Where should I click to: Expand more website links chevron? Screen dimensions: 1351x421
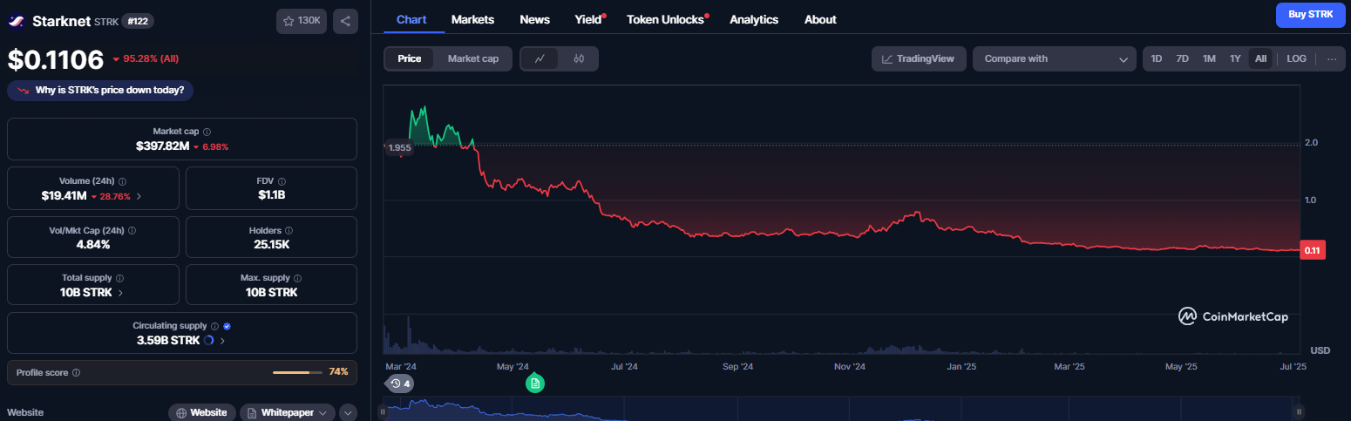tap(348, 412)
